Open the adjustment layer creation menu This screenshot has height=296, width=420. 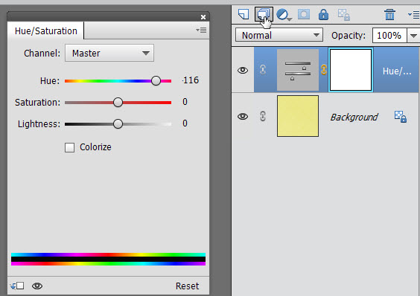pyautogui.click(x=284, y=14)
